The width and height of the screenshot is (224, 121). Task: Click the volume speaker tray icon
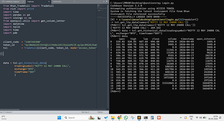[x=201, y=118]
